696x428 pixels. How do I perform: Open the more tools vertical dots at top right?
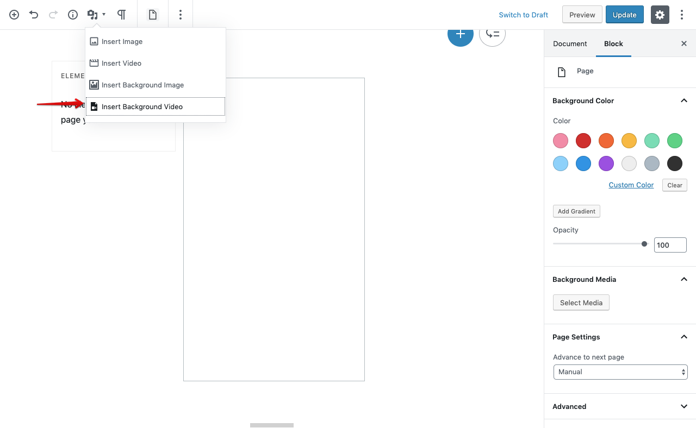pyautogui.click(x=682, y=15)
